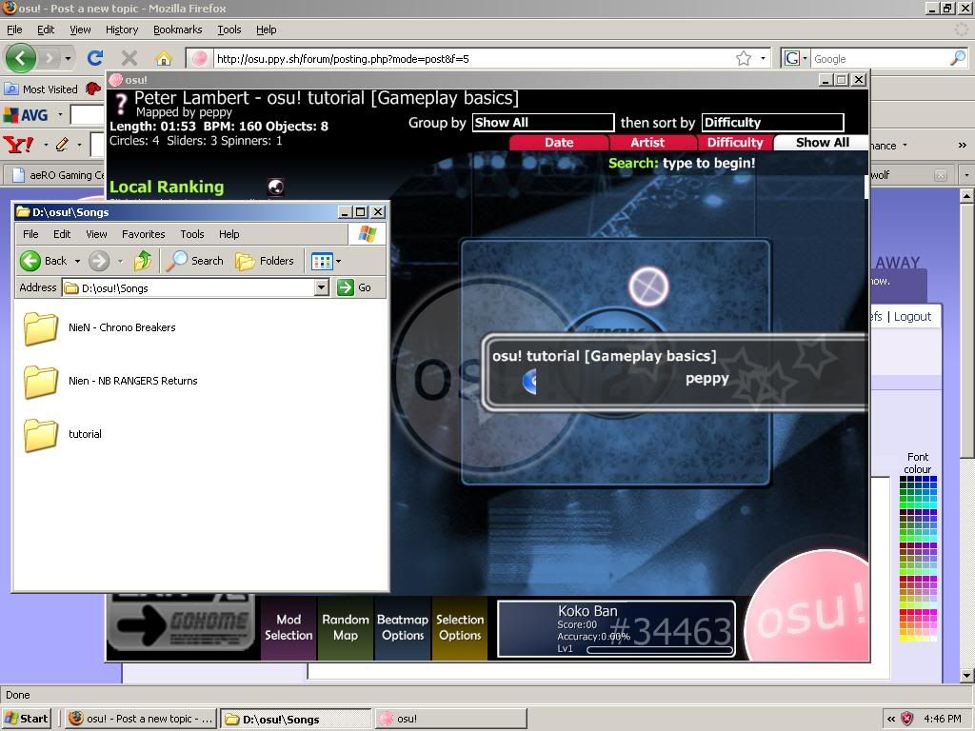Click the page vertical scrollbar down arrow

pos(967,675)
